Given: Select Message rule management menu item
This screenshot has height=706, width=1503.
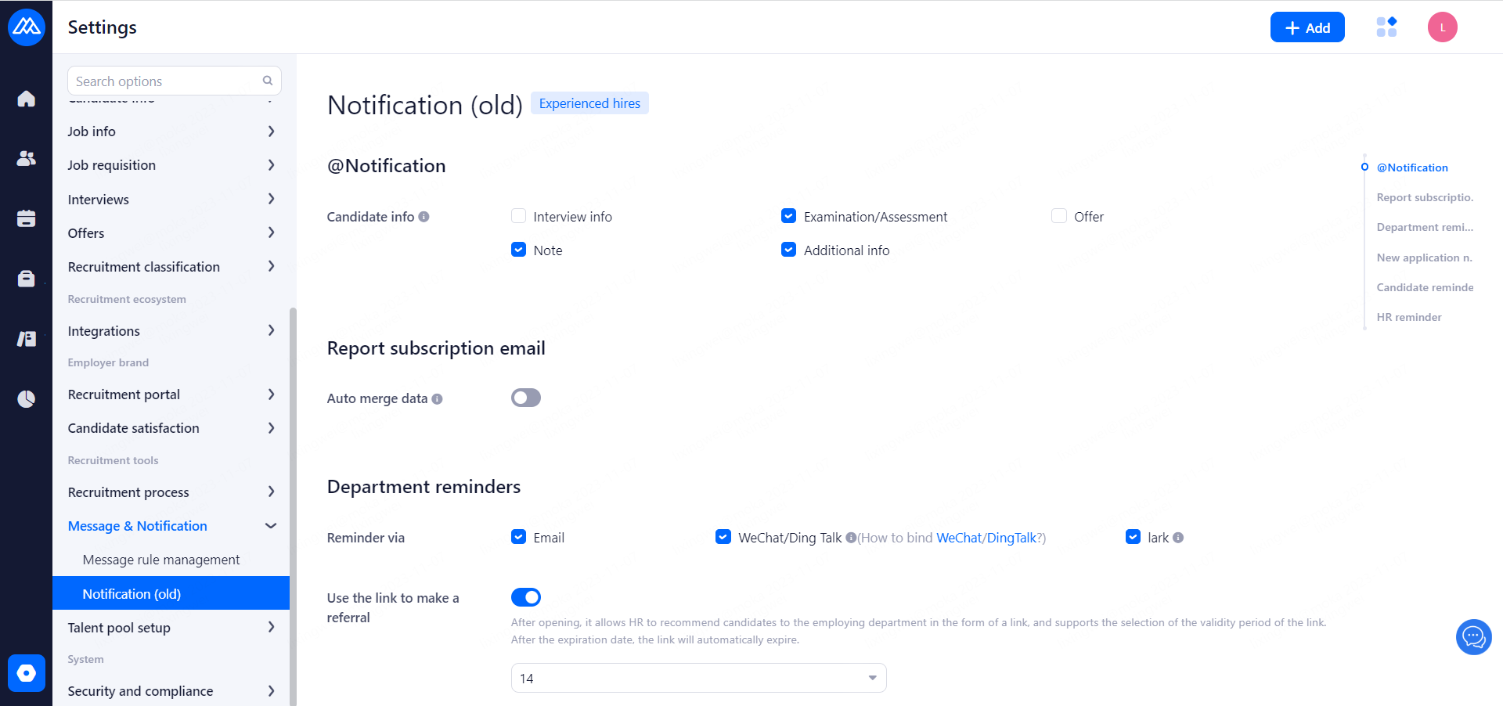Looking at the screenshot, I should pos(161,560).
